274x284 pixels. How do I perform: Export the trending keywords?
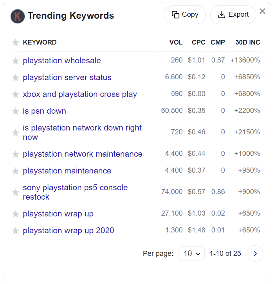tap(233, 15)
